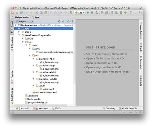
Task: Toggle the 1: Project side tab
Action: pyautogui.click(x=12, y=27)
